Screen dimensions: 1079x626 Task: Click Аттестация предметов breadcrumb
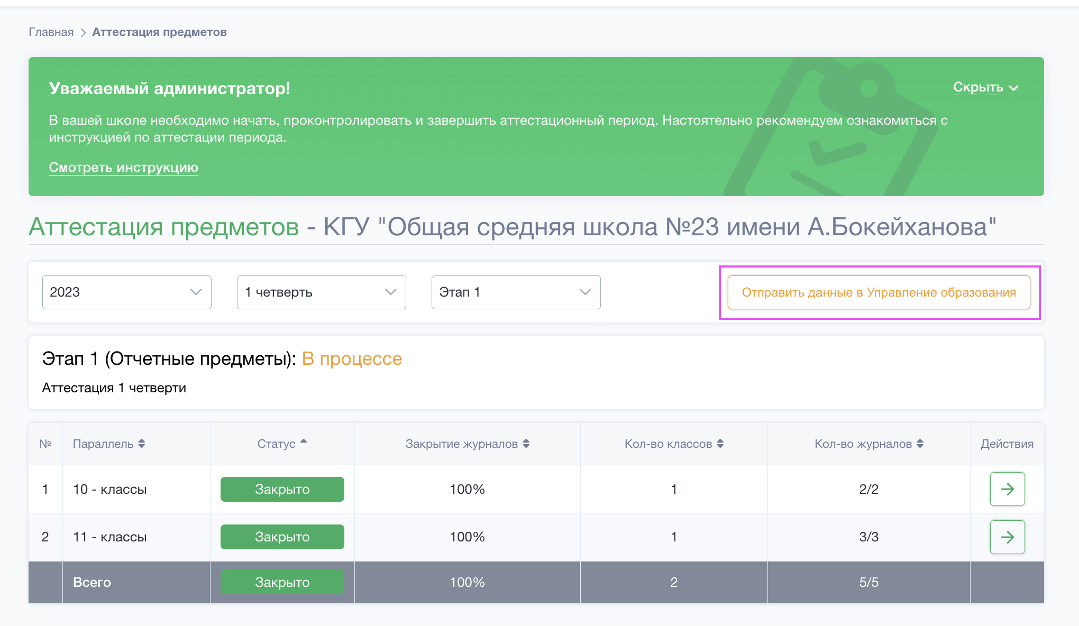(159, 32)
